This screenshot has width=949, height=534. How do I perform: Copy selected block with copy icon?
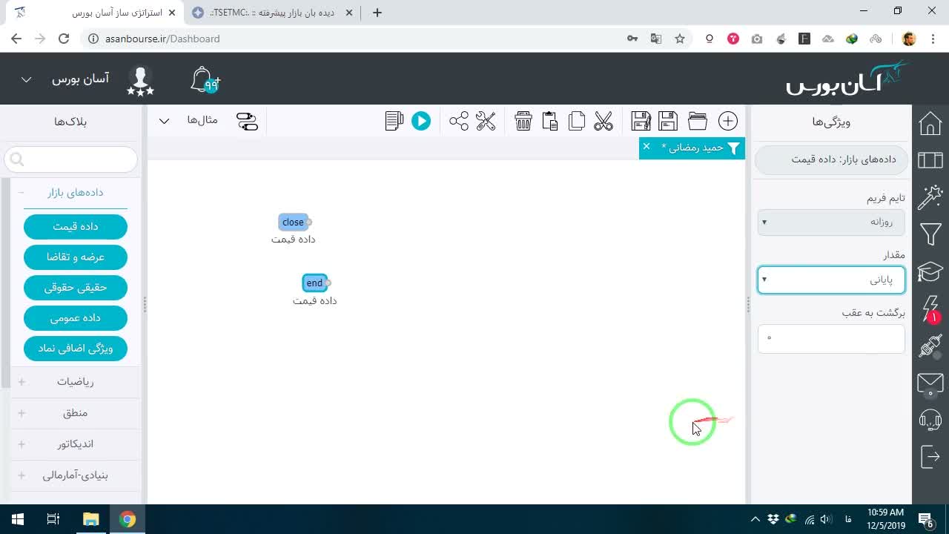(x=577, y=122)
